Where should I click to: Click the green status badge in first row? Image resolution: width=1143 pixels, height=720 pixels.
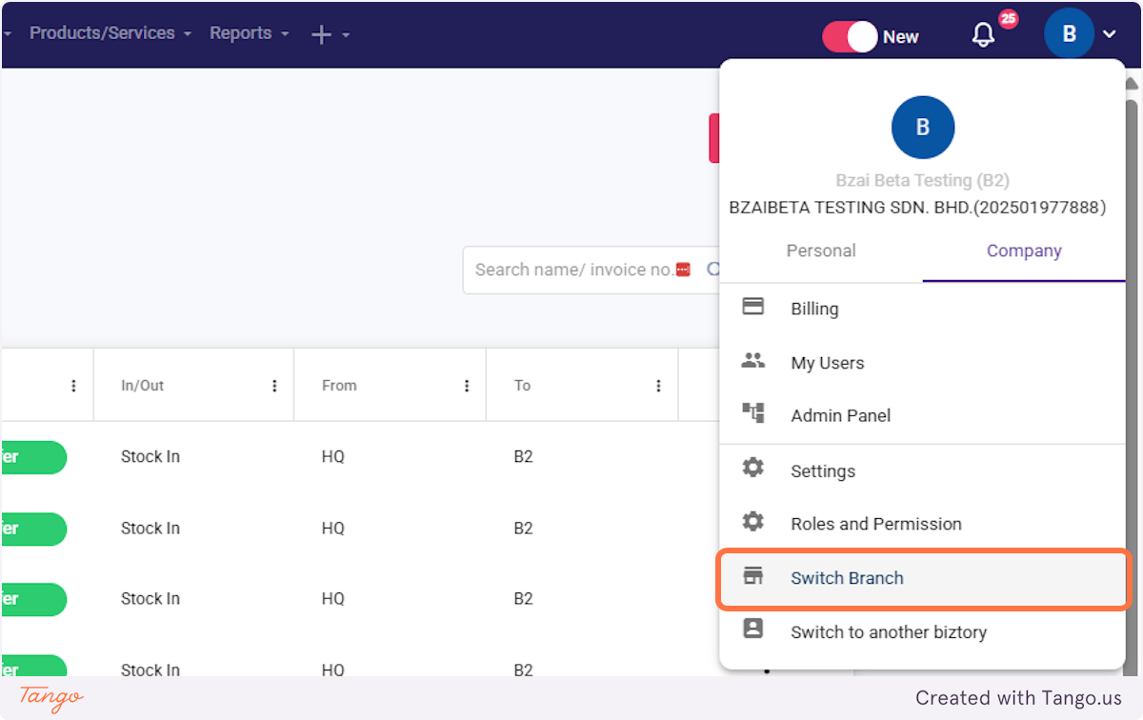coord(33,457)
